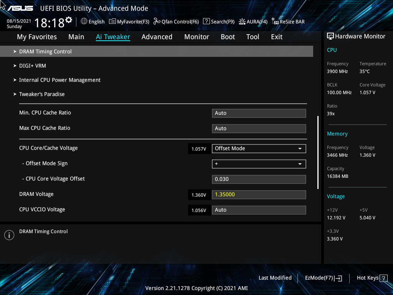Open the Advanced tab
This screenshot has height=295, width=393.
coord(157,37)
